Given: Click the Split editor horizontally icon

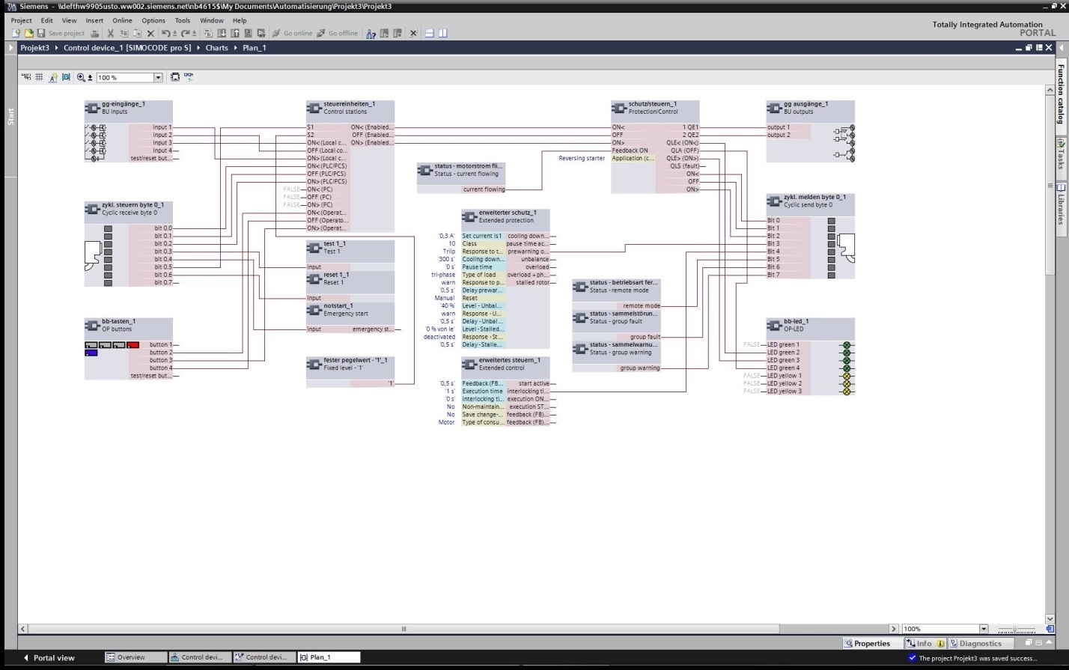Looking at the screenshot, I should 430,34.
